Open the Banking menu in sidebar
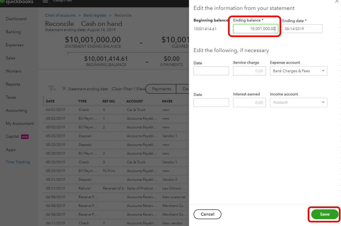The width and height of the screenshot is (341, 226). click(x=13, y=32)
